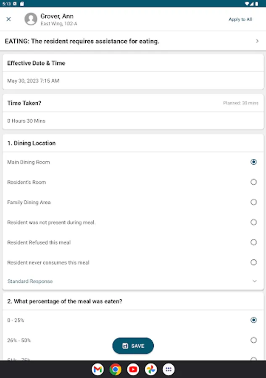Select Family Dining Area radio button

pyautogui.click(x=253, y=202)
